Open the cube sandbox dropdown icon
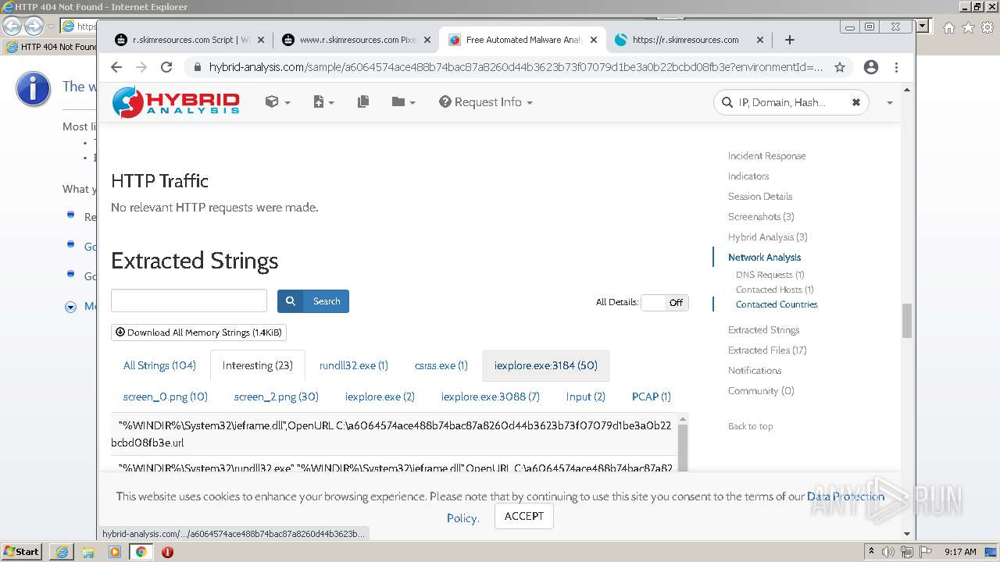 277,102
